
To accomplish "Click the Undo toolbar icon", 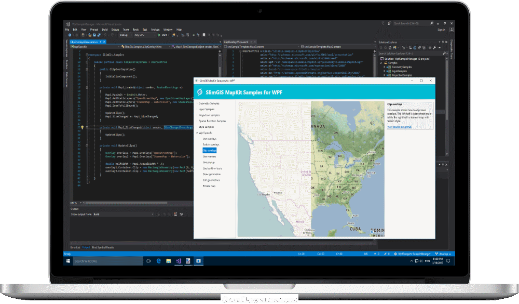I will click(105, 35).
